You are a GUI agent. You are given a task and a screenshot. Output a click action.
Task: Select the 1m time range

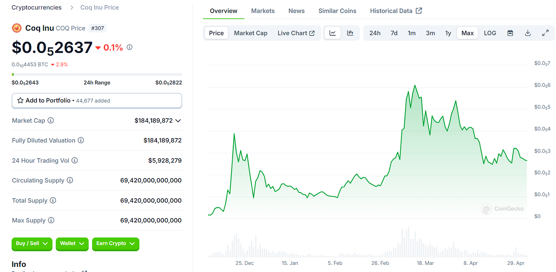[x=412, y=33]
